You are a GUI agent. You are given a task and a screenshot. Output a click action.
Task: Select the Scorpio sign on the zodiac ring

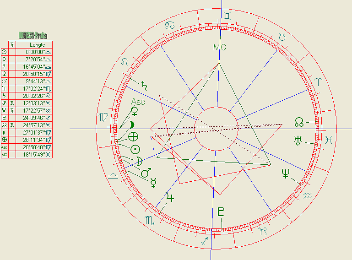[150, 220]
